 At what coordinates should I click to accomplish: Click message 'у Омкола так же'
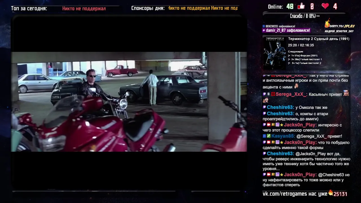(x=311, y=107)
